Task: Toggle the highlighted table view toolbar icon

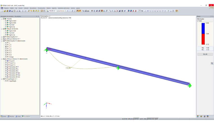Action: point(42,11)
